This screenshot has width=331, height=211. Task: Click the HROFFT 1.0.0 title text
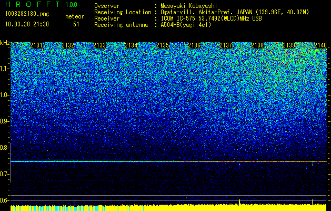tap(41, 4)
